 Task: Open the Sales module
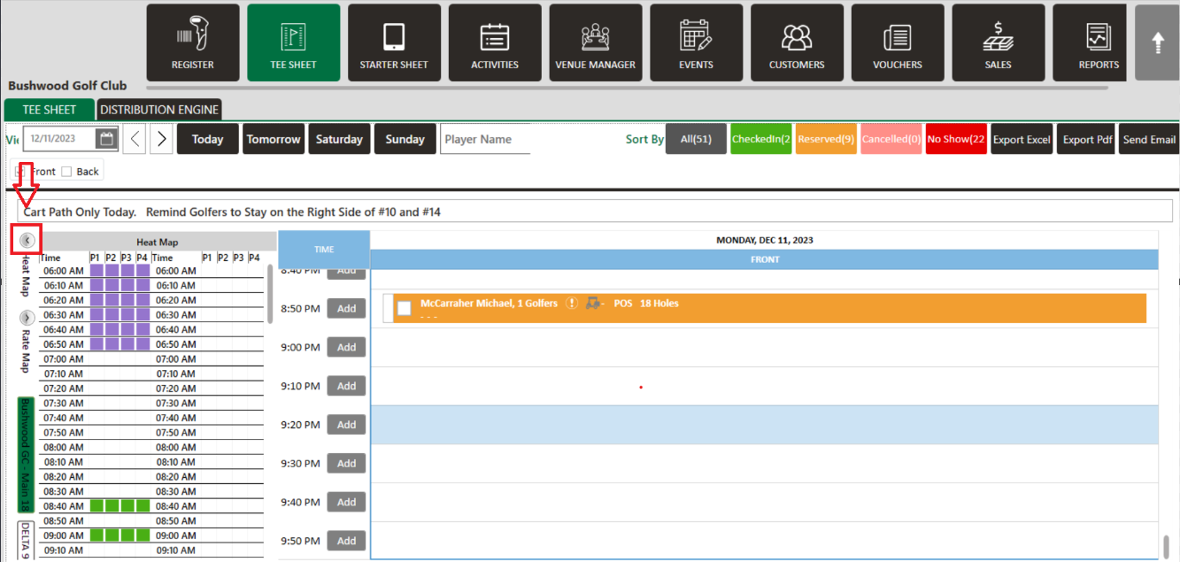click(998, 42)
